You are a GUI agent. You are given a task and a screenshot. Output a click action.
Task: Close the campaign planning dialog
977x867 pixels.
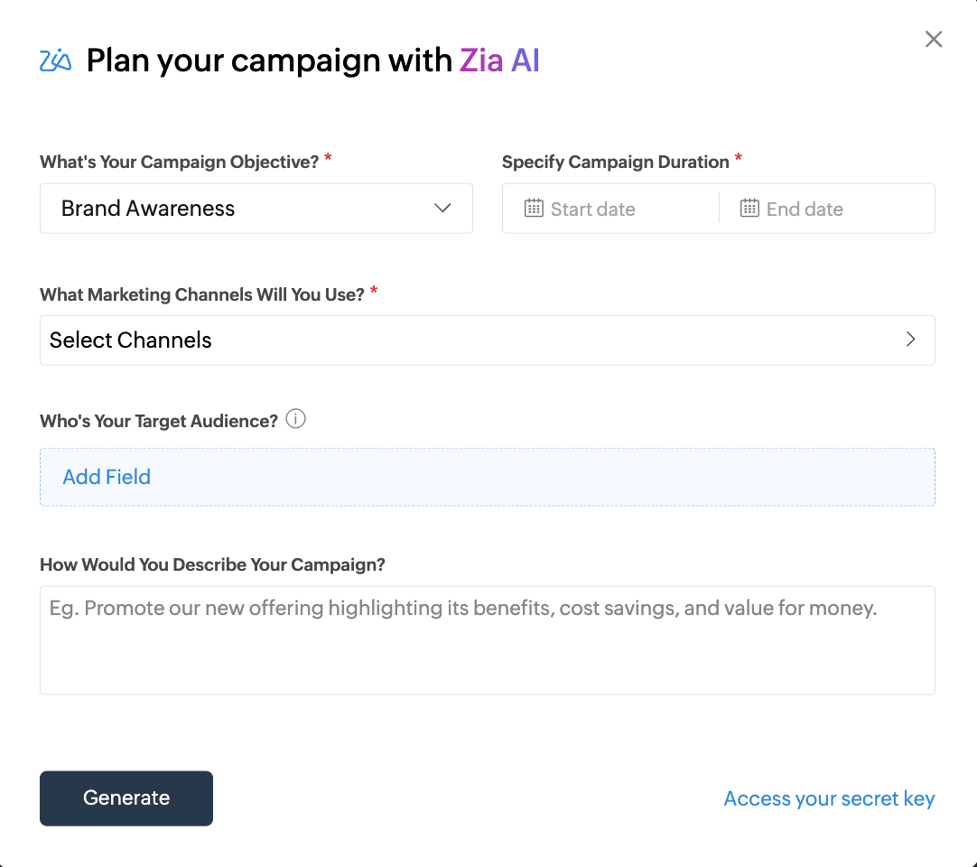click(x=934, y=39)
